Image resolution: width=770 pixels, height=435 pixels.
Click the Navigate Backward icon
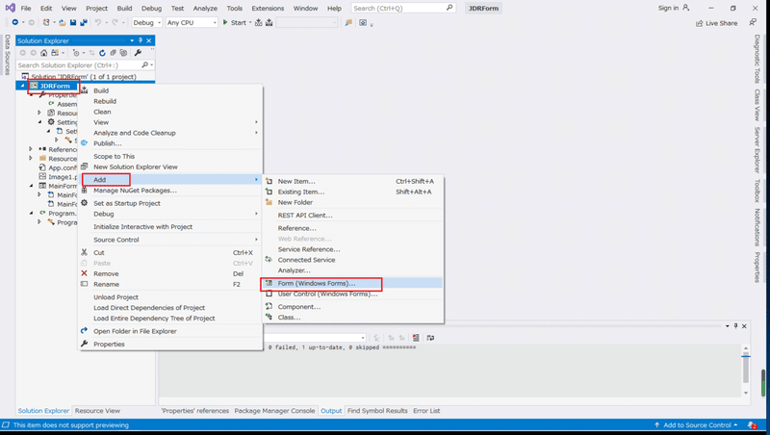pyautogui.click(x=15, y=22)
